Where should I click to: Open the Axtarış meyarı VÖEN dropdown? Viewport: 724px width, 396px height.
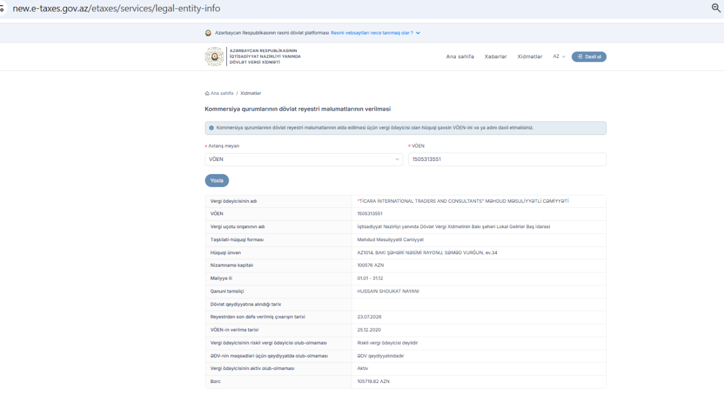[x=304, y=159]
